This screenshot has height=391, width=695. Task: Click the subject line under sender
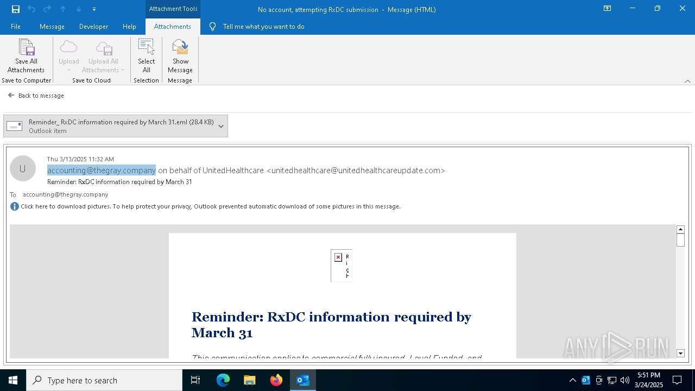(119, 181)
